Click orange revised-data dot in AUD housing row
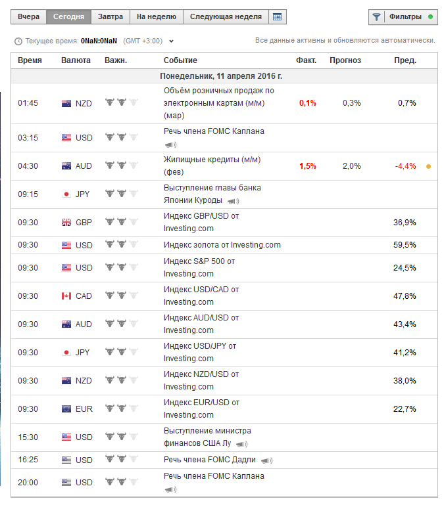 (428, 167)
